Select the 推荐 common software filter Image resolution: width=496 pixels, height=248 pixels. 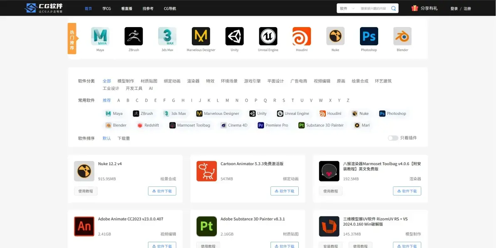pyautogui.click(x=107, y=100)
